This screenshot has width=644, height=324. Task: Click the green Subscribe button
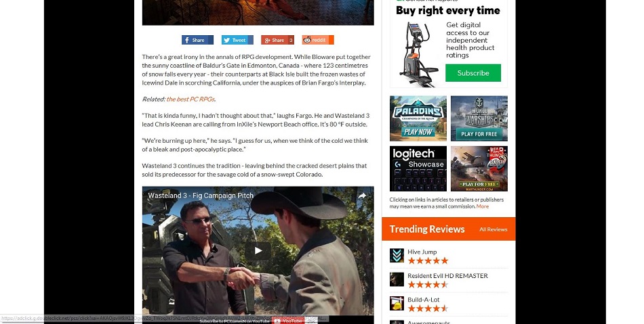[473, 73]
